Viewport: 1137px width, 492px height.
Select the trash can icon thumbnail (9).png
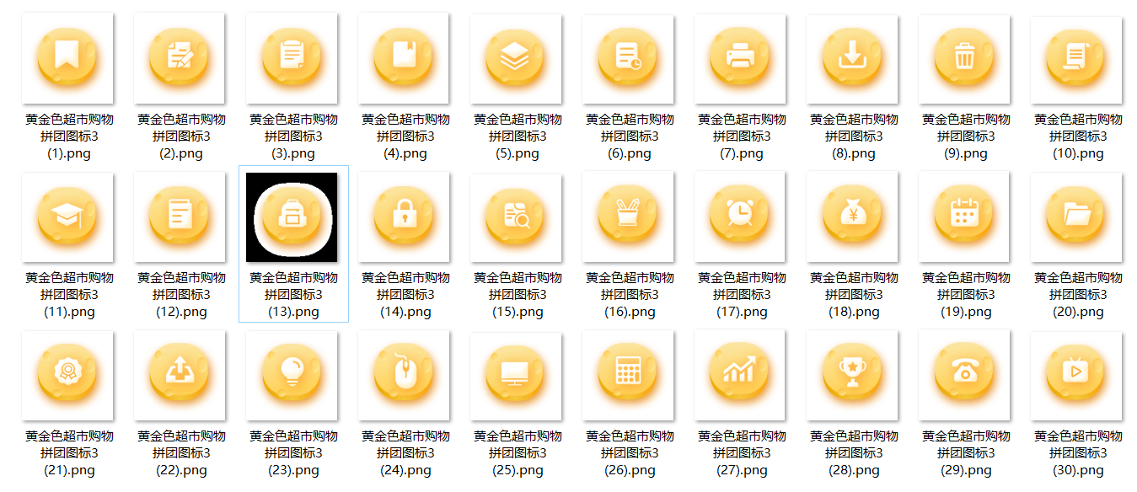(x=964, y=58)
